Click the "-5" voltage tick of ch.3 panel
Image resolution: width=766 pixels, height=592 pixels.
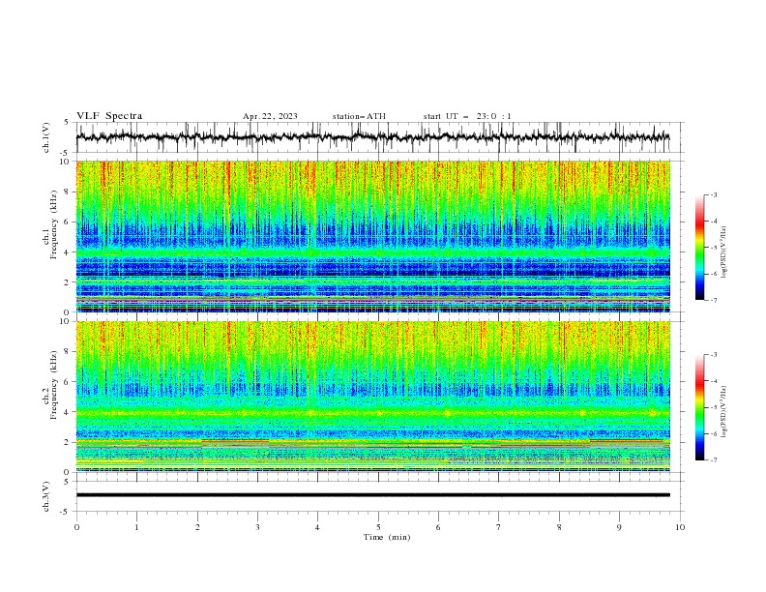click(x=66, y=512)
